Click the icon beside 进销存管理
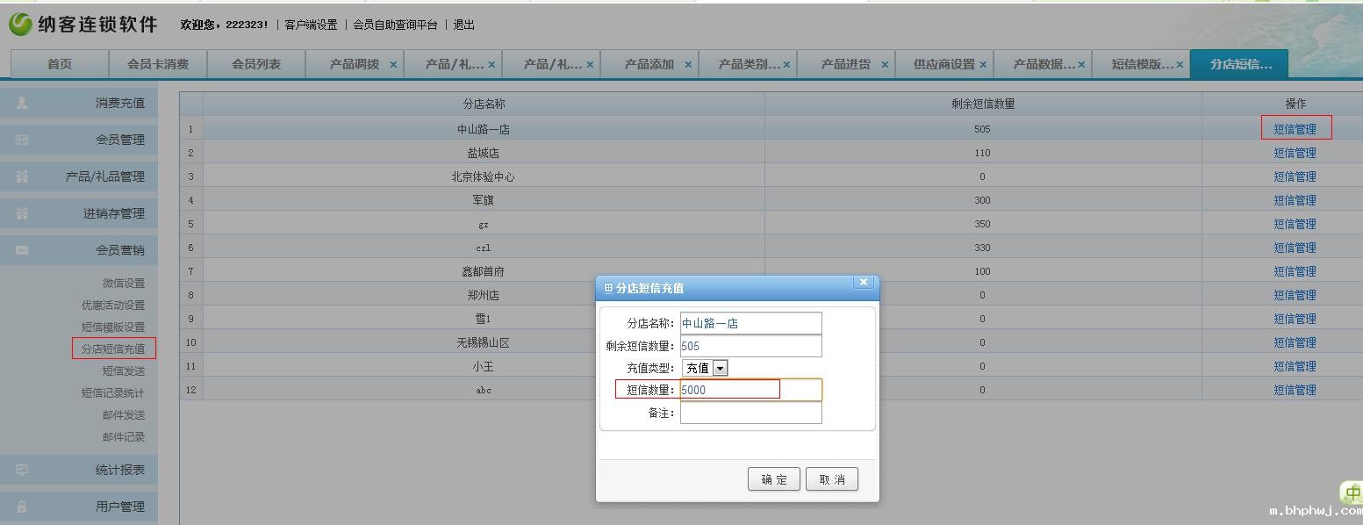The image size is (1363, 525). [22, 213]
